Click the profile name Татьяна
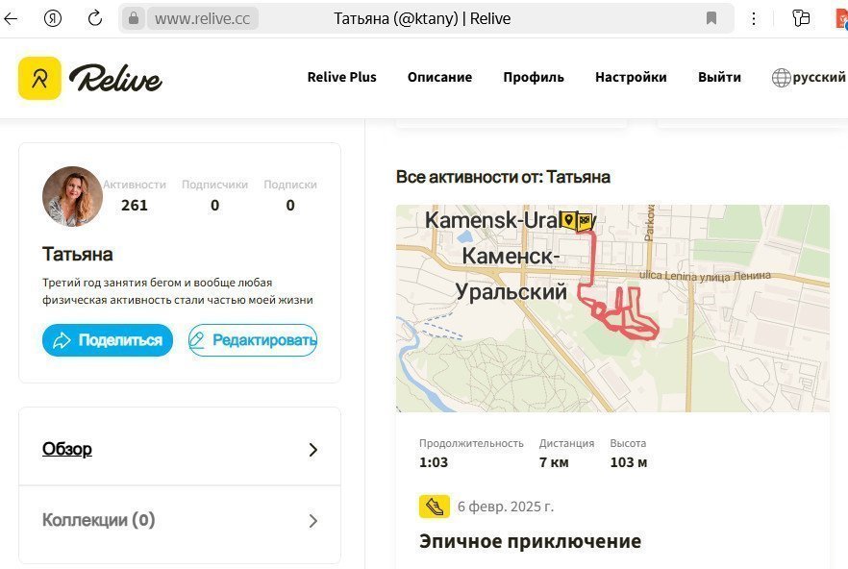This screenshot has width=848, height=569. [77, 254]
